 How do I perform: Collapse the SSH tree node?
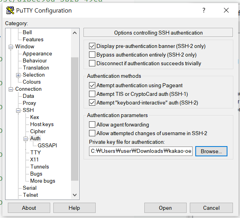pyautogui.click(x=18, y=110)
